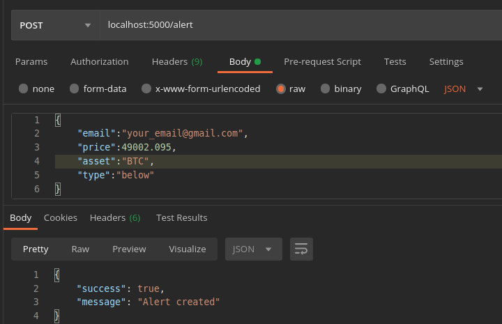Choose the form-data radio option

click(73, 88)
